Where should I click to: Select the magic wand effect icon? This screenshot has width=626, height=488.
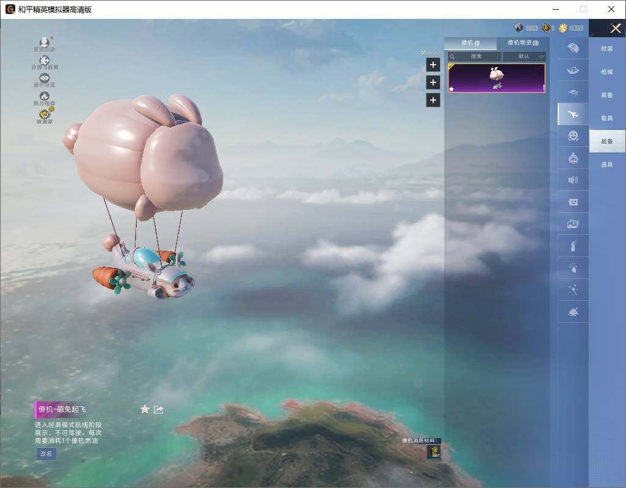(573, 290)
